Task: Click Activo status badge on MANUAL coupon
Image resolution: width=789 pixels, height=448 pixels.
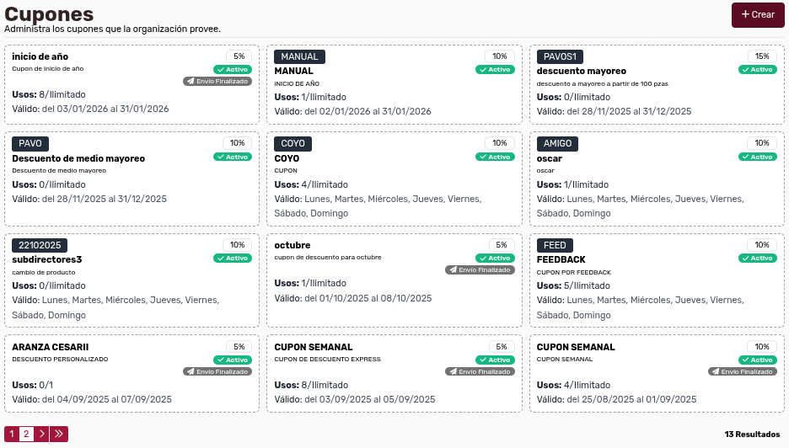Action: [x=495, y=69]
